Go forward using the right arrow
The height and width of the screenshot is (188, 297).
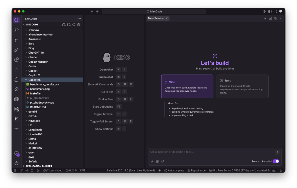[x=97, y=11]
